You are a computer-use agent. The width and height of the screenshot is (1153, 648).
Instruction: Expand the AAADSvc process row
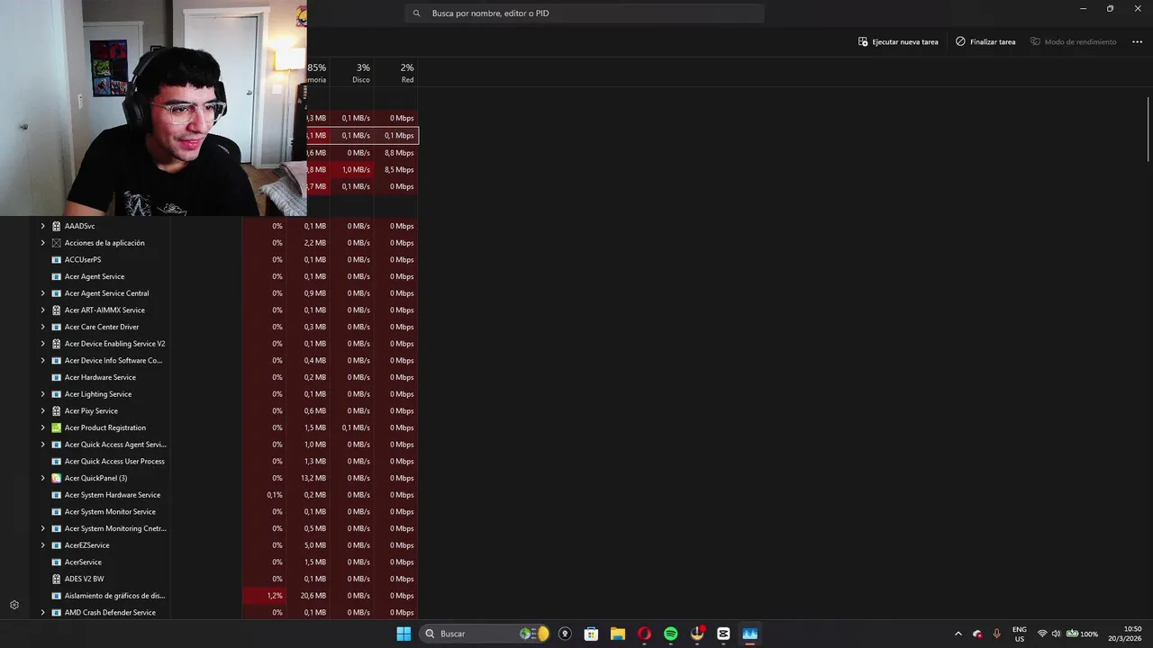[x=42, y=226]
